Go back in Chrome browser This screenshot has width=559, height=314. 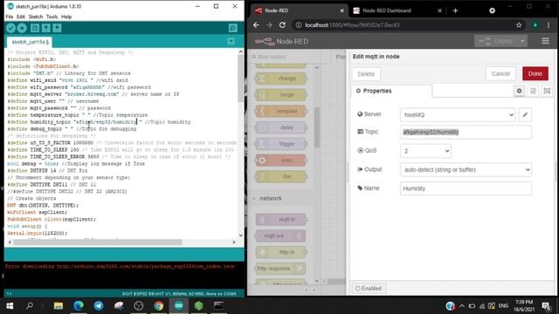[x=256, y=25]
